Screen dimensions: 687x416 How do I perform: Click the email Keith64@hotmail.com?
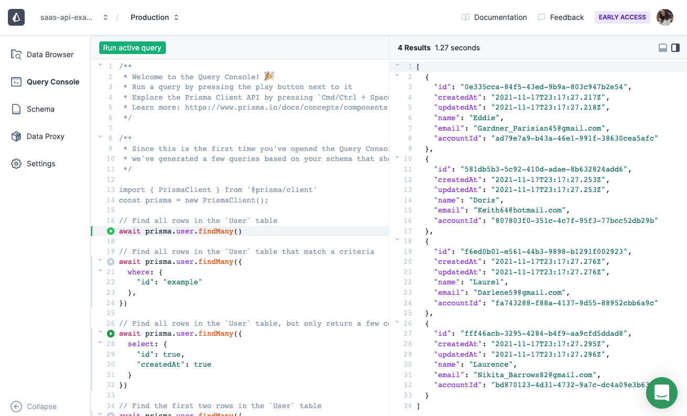point(519,210)
